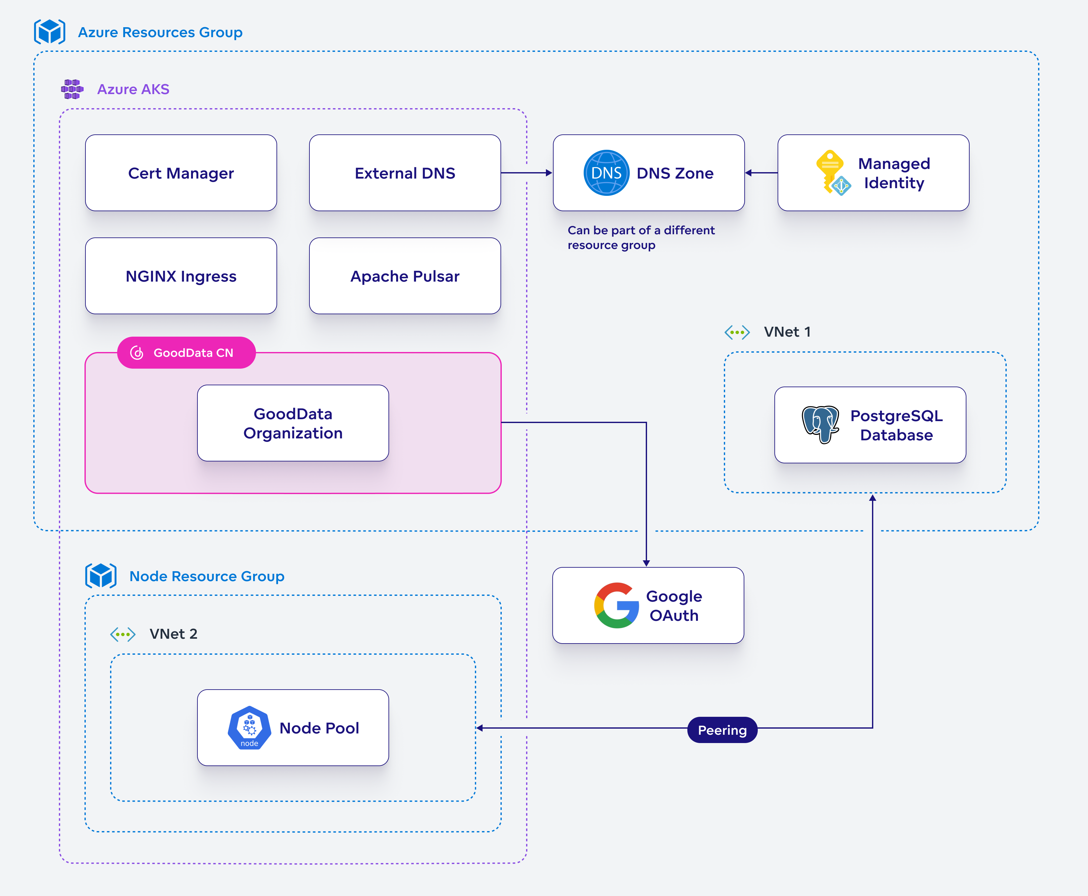
Task: Click the Node Resource Group heading
Action: [207, 577]
